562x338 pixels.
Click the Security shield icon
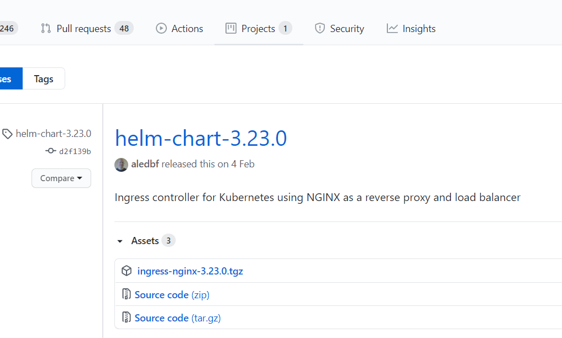(x=320, y=28)
